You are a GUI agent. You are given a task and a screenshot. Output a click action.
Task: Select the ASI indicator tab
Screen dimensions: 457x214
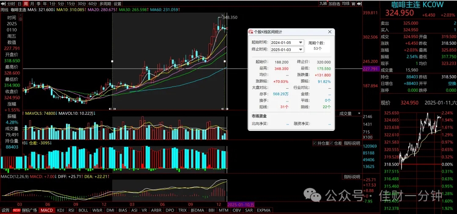[135, 210]
